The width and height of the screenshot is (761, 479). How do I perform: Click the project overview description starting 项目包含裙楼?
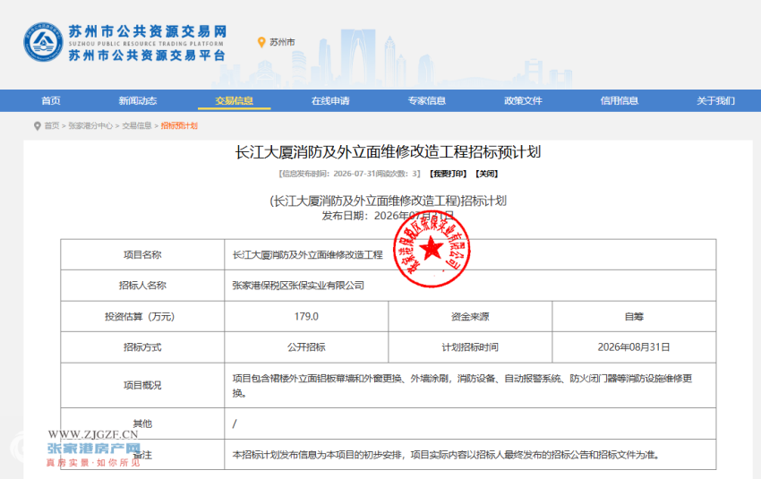(462, 385)
